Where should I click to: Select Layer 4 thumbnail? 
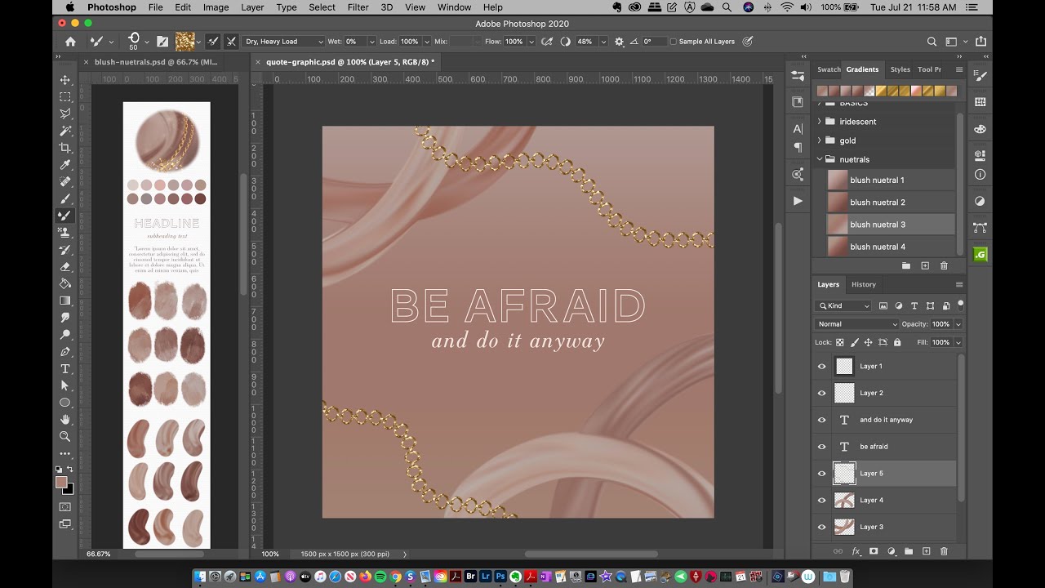[x=844, y=500]
